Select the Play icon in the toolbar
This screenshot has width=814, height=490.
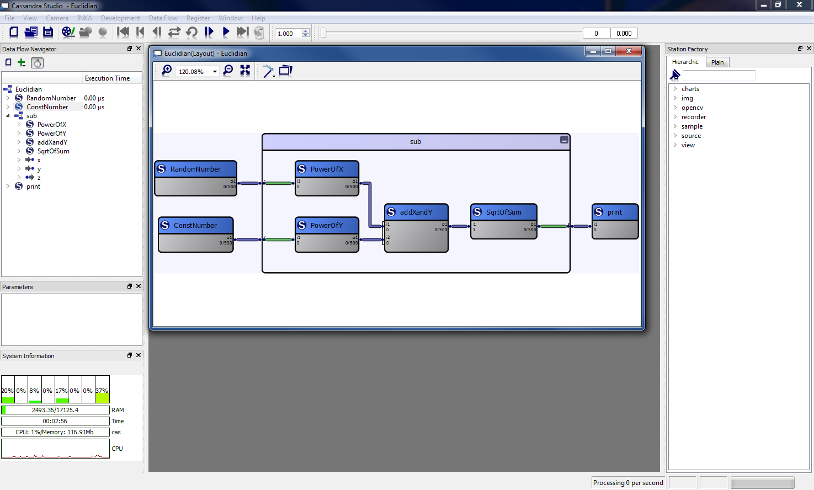[x=226, y=32]
